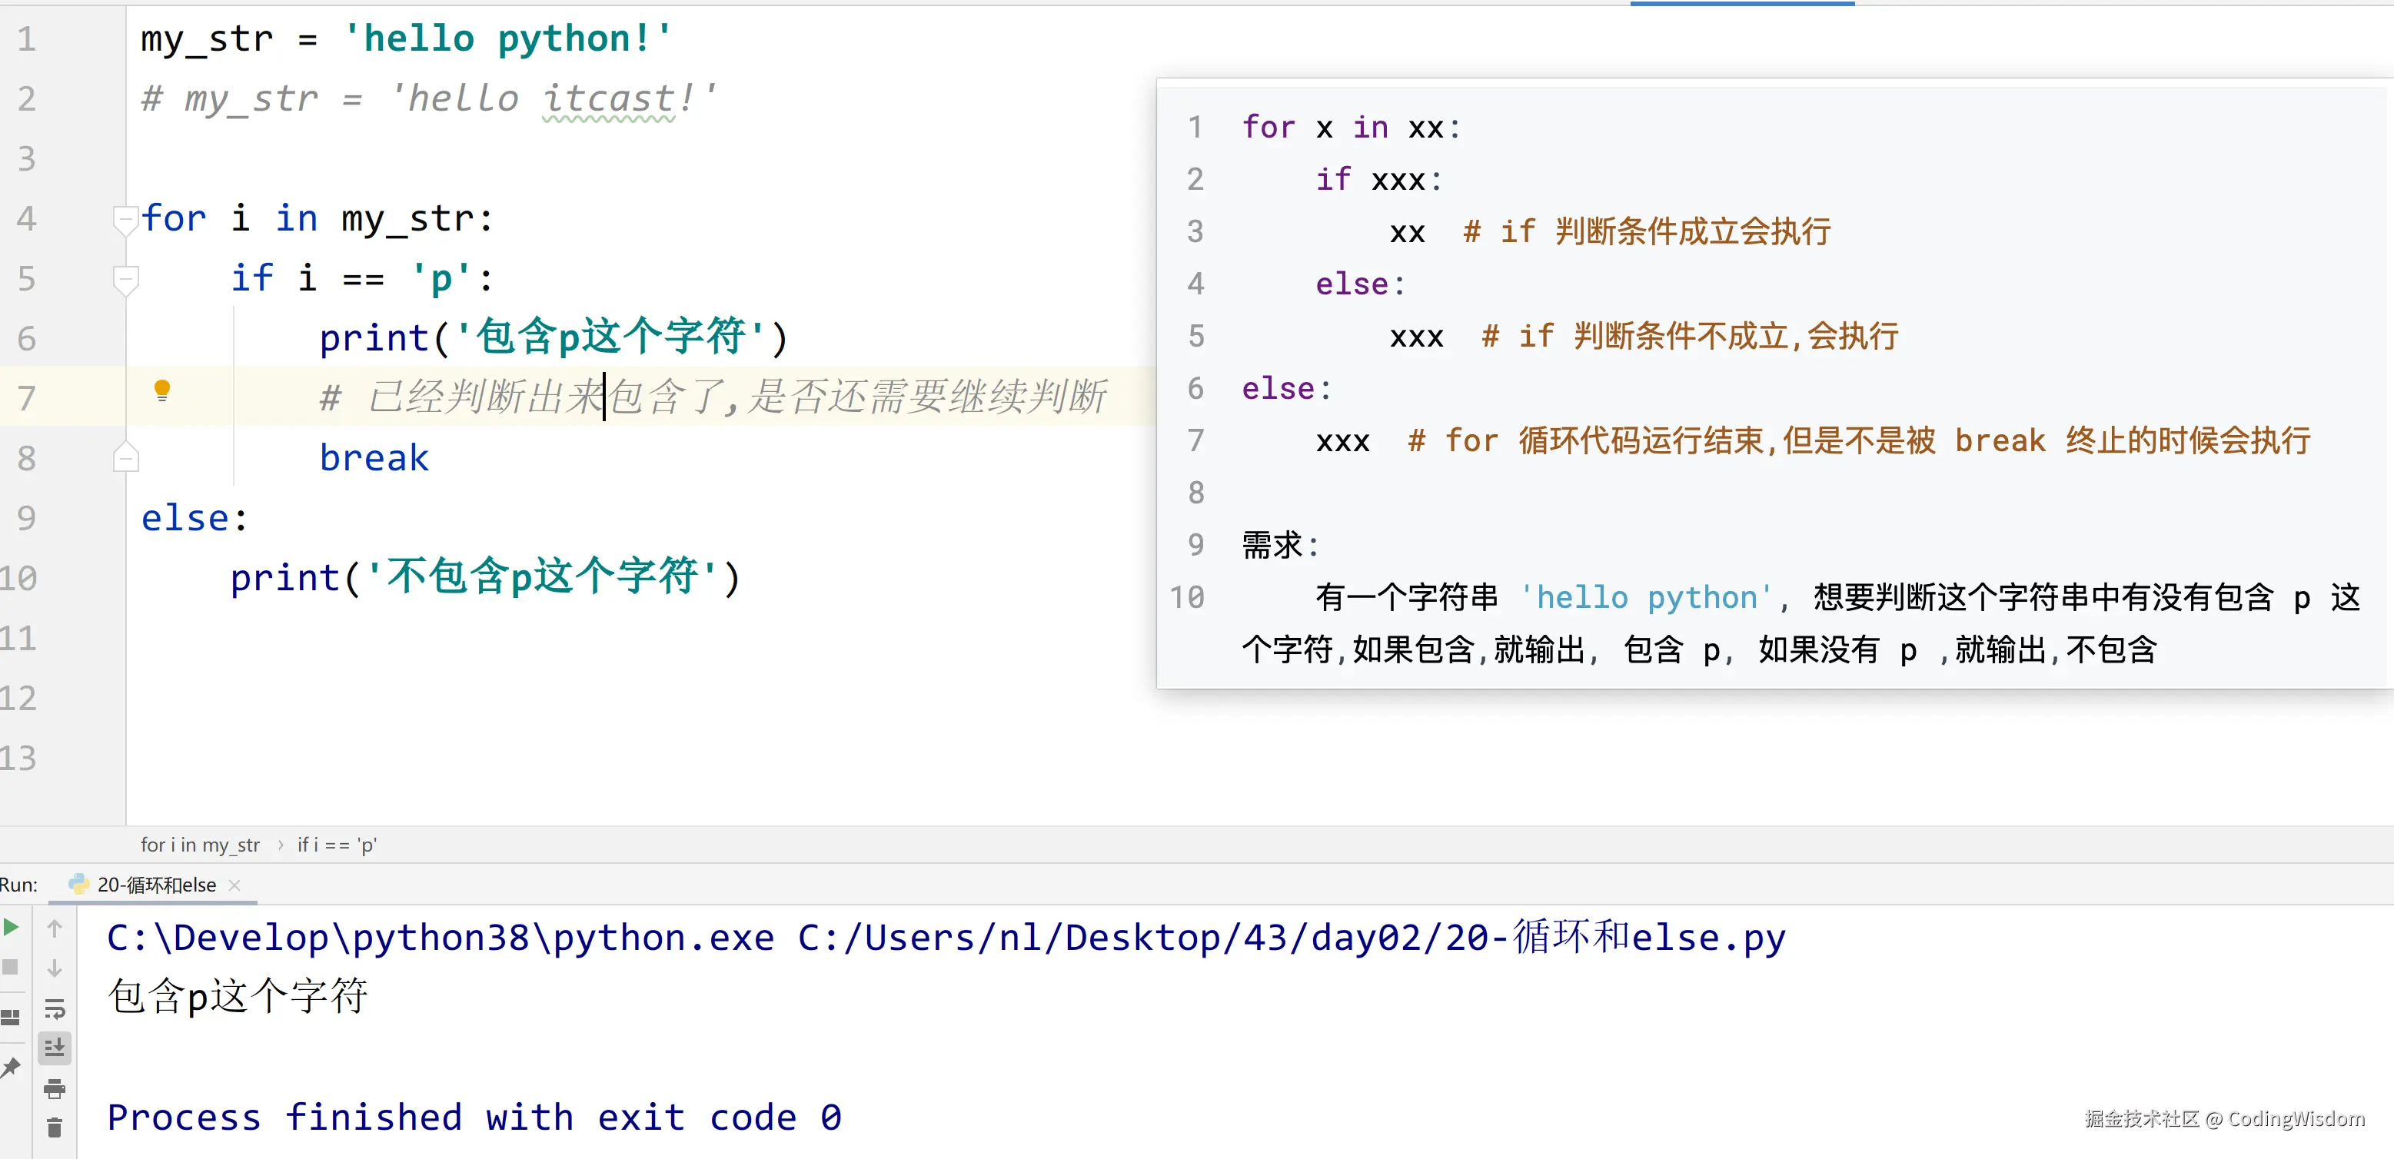Click the Down the stack trace arrow
Screen dimensions: 2394x1159
click(55, 968)
